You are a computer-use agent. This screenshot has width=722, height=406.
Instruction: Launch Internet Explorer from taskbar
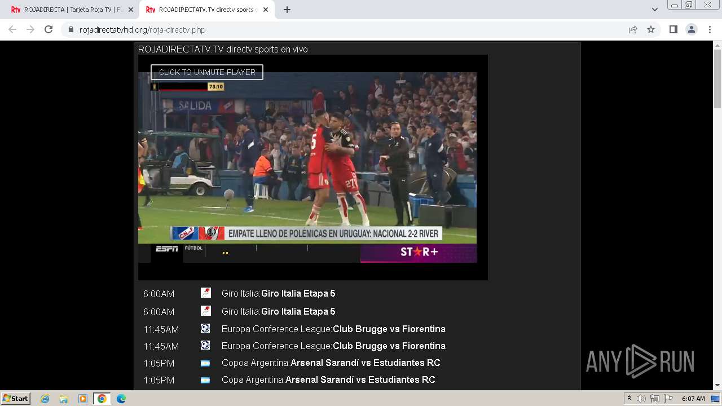click(x=45, y=399)
